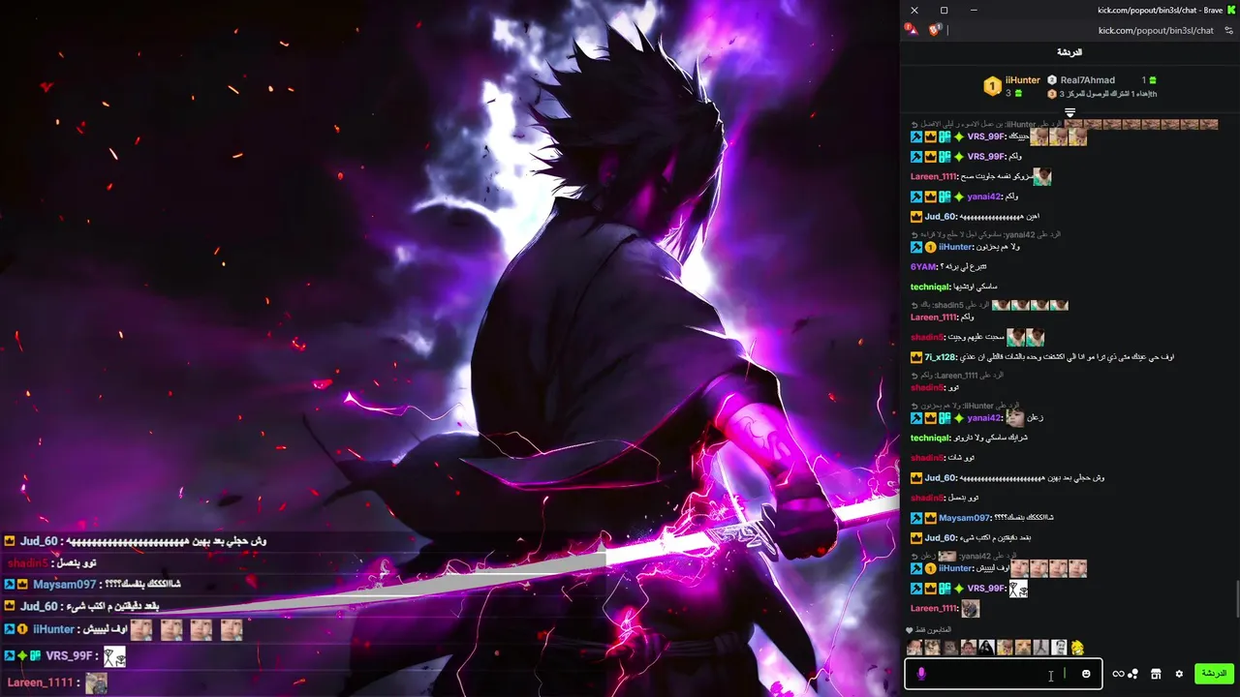
Task: Click the emote in Lareen_1111's last chat message
Action: (970, 609)
